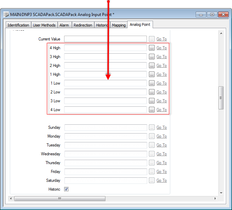Image resolution: width=232 pixels, height=210 pixels.
Task: Select the Alarm tab
Action: click(64, 25)
